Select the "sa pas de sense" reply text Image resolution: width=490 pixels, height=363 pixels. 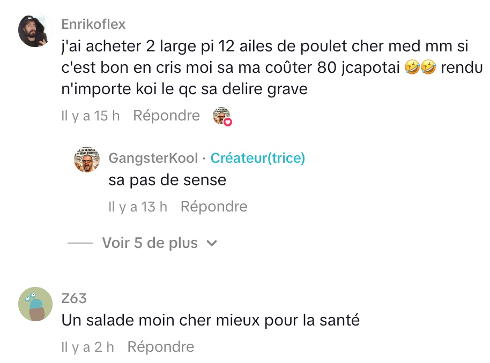167,180
